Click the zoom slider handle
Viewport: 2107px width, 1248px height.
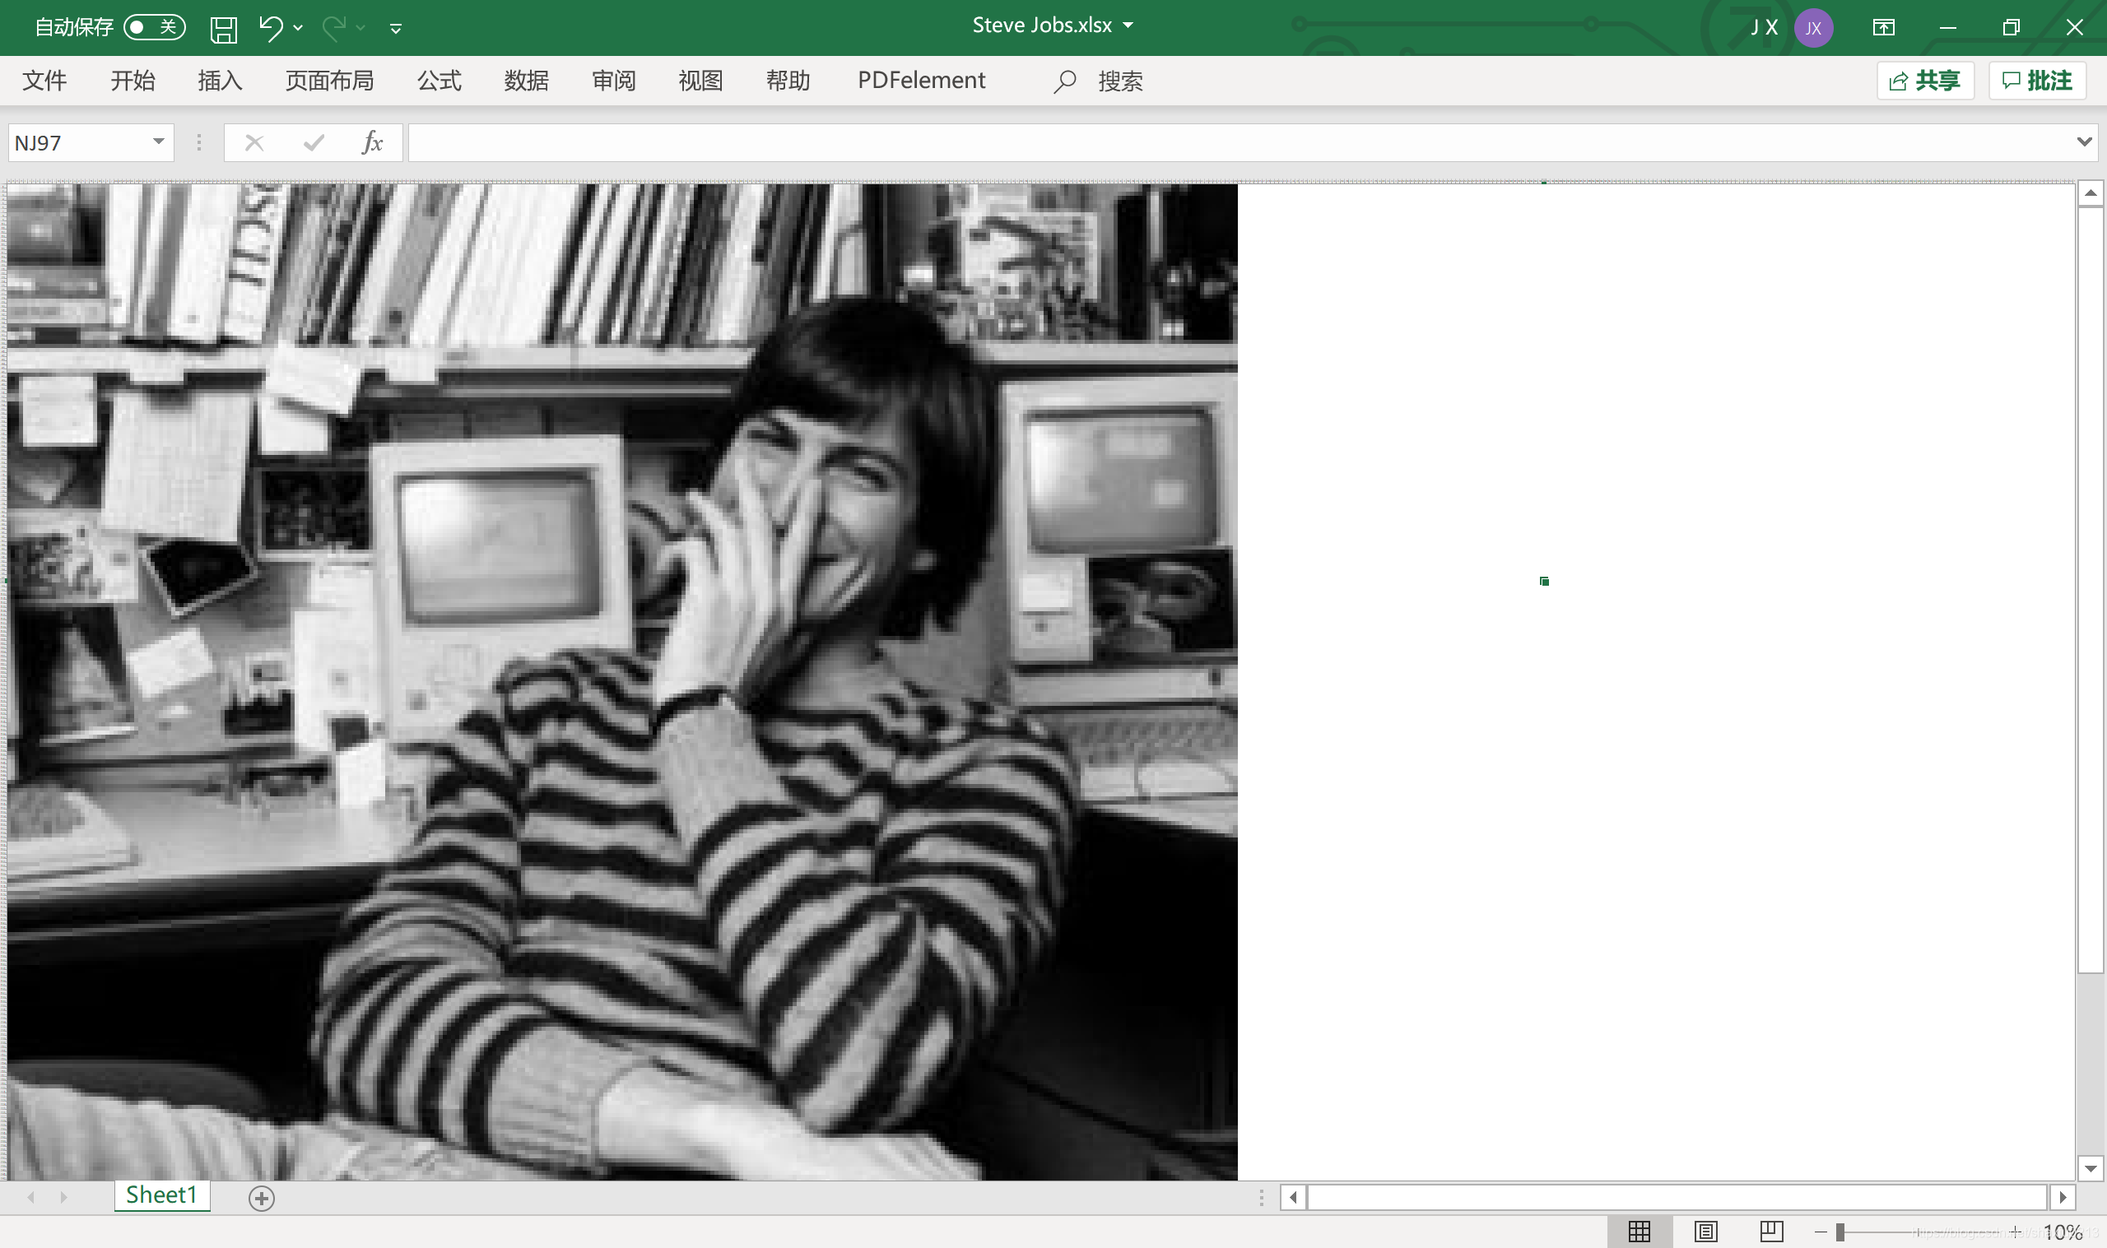coord(1840,1232)
